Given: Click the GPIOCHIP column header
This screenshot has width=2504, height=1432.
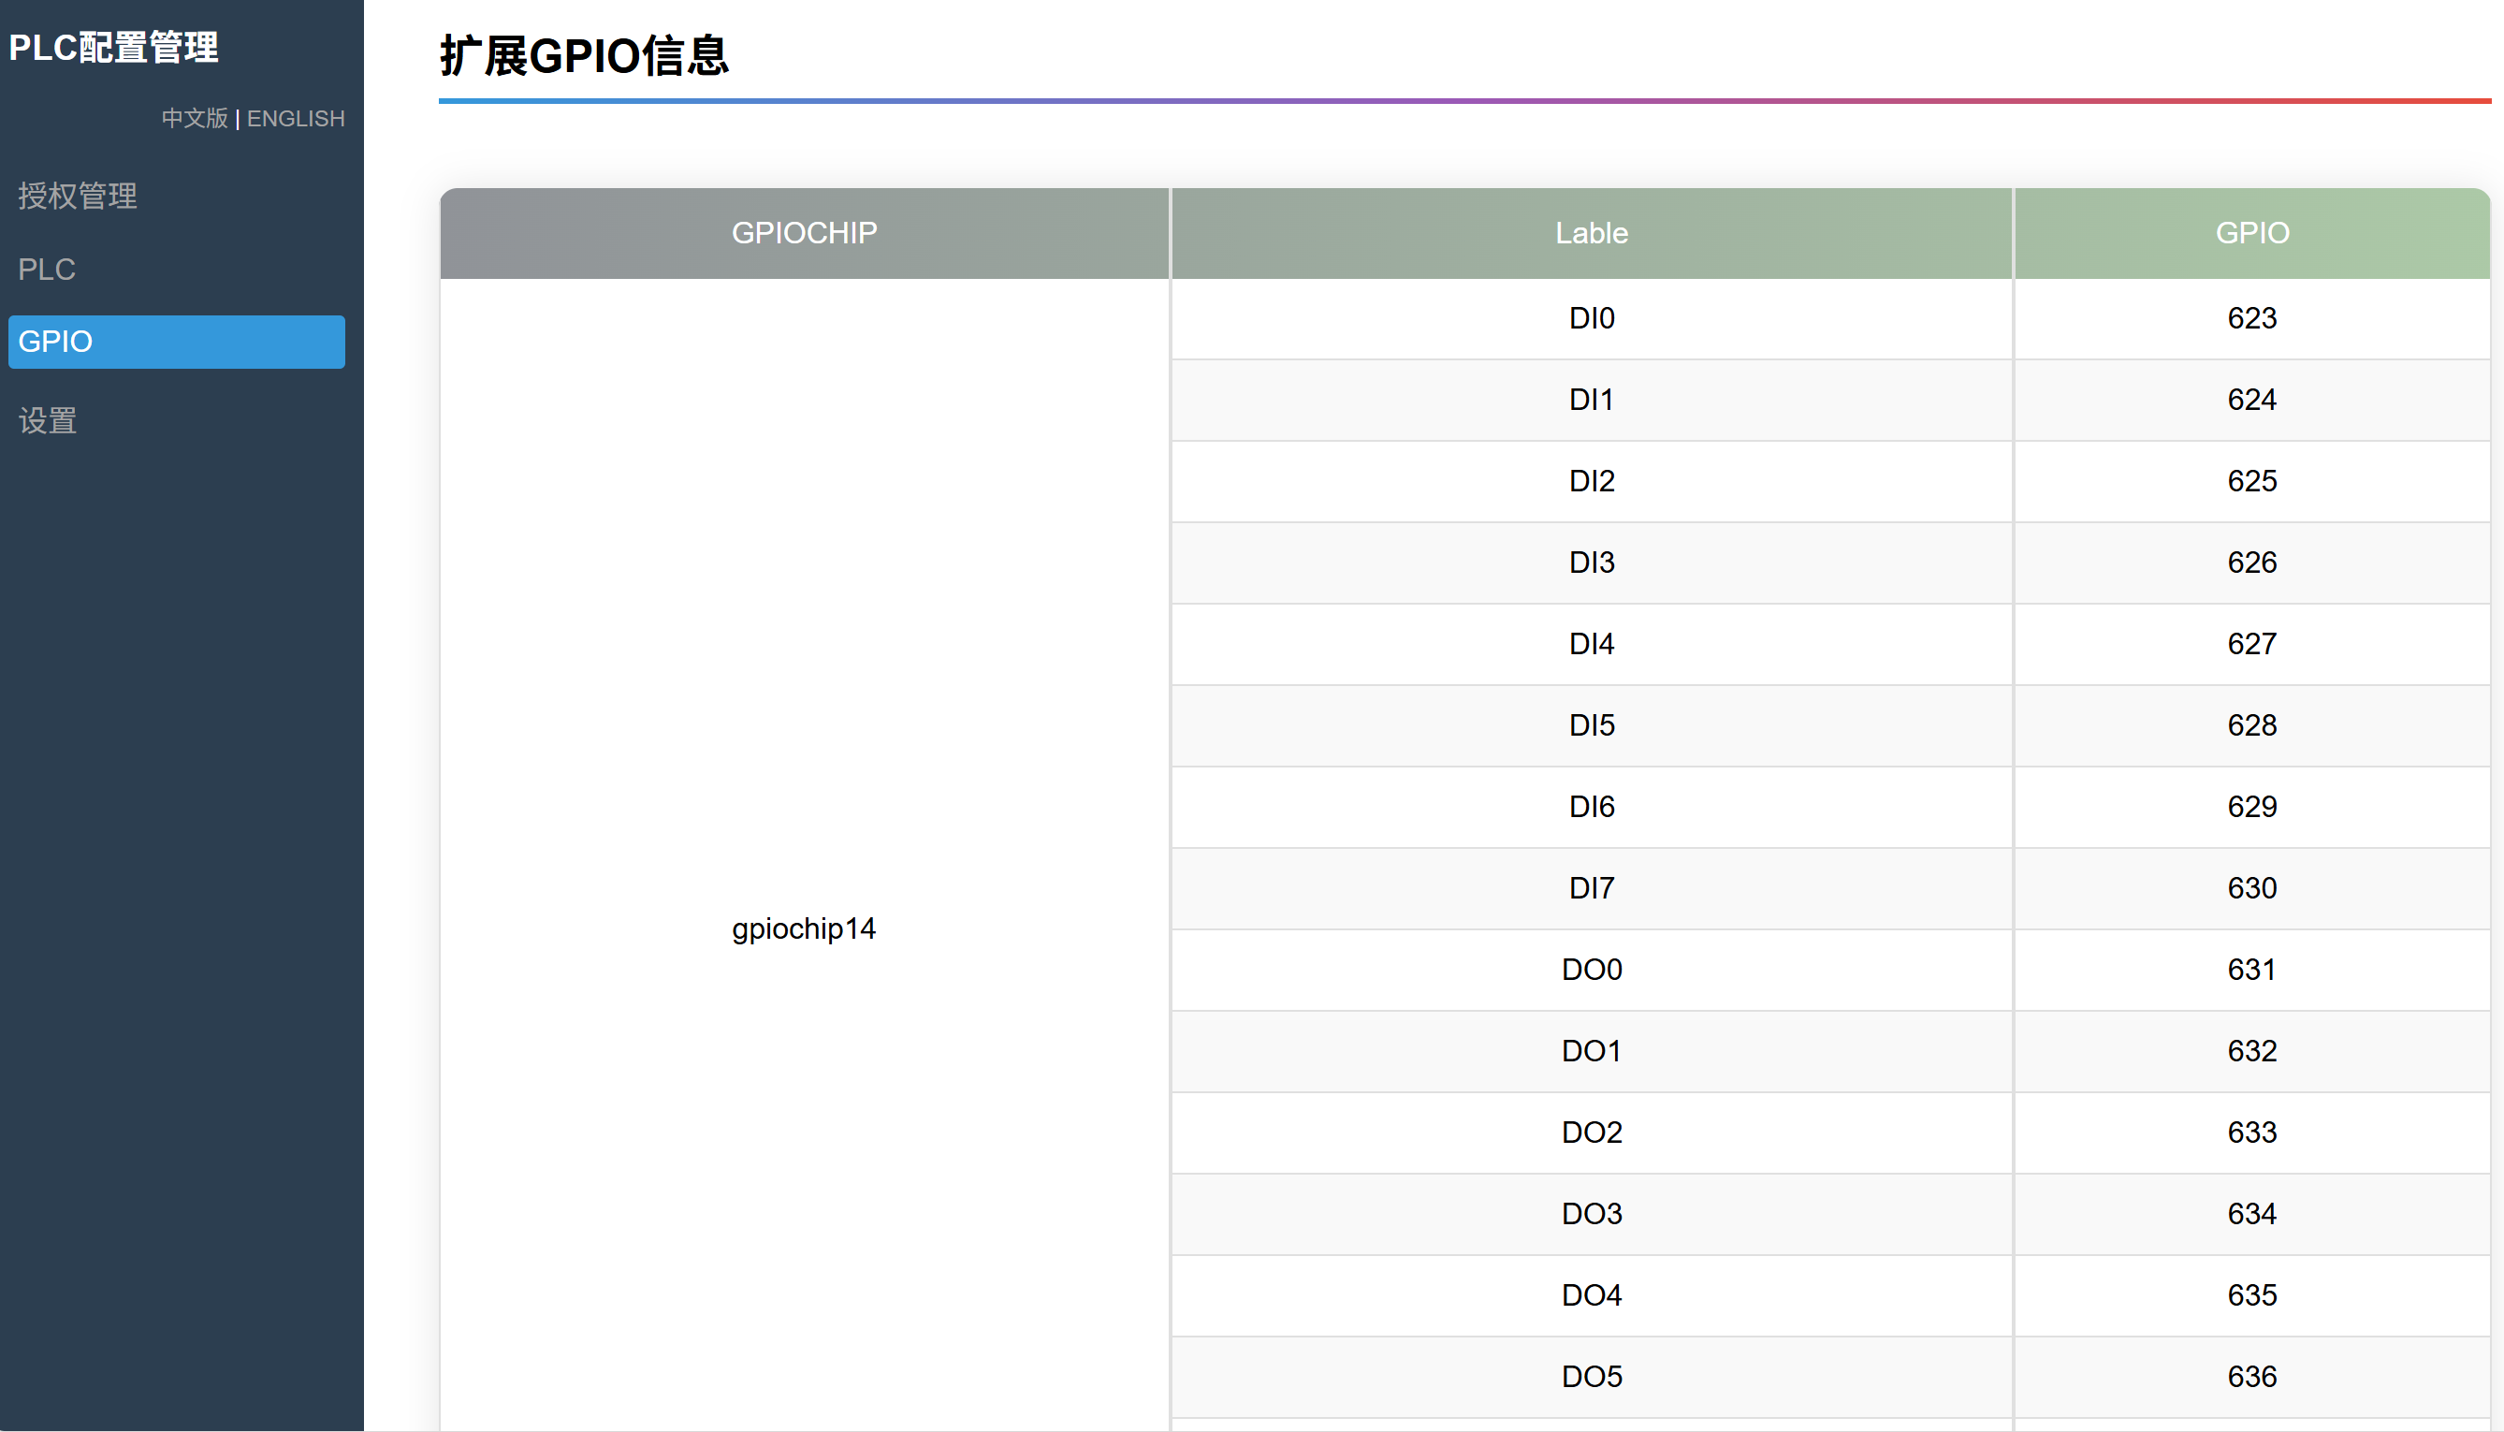Looking at the screenshot, I should (804, 233).
